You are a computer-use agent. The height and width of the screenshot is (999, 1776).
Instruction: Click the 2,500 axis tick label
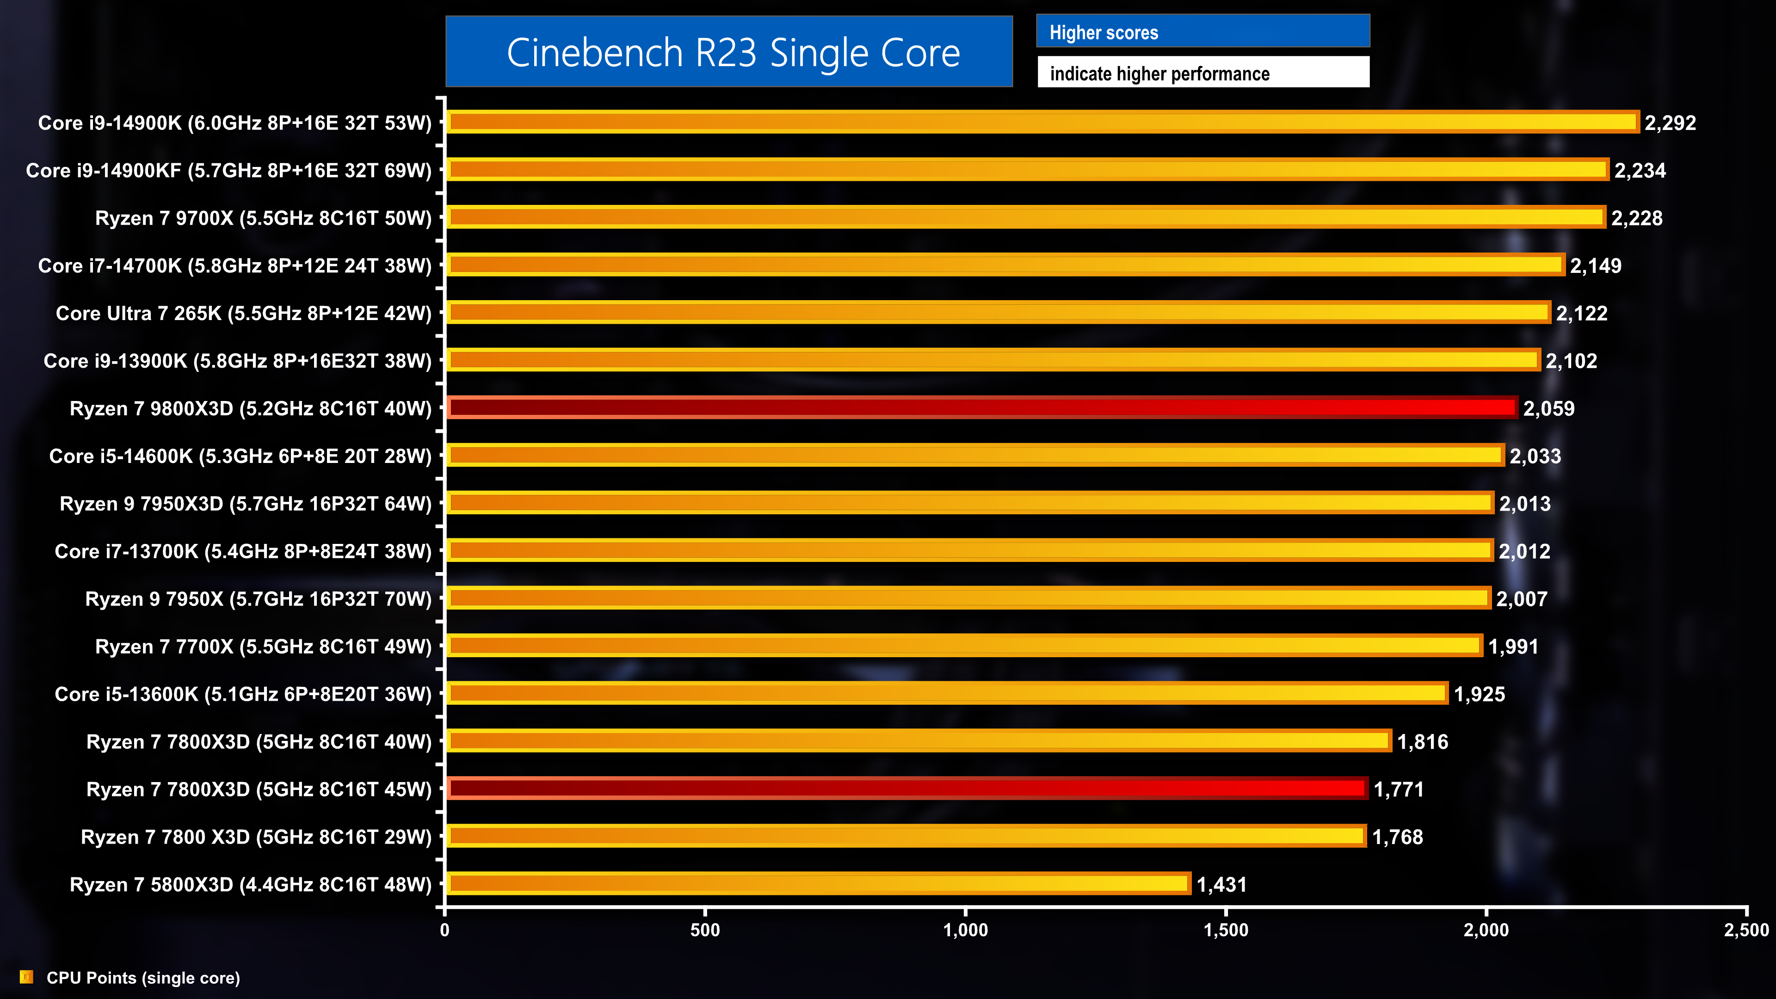pyautogui.click(x=1745, y=930)
